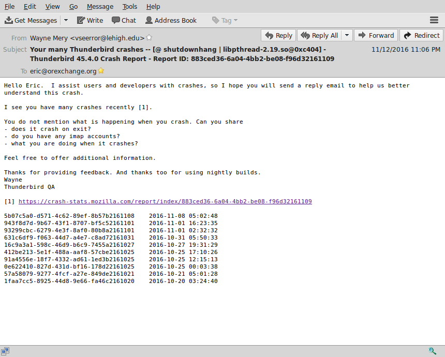Click sender Wayne Mery address
445x357 pixels.
[x=87, y=38]
